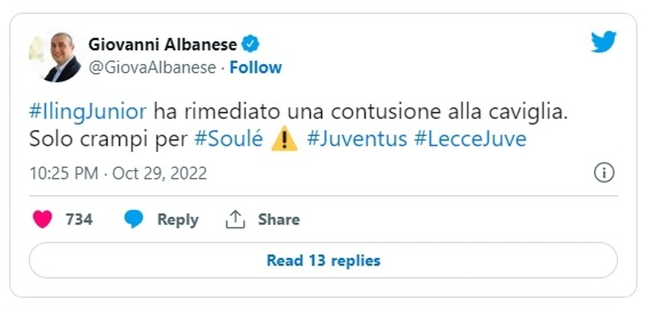Click the 734 likes count
The image size is (652, 309).
pyautogui.click(x=79, y=219)
